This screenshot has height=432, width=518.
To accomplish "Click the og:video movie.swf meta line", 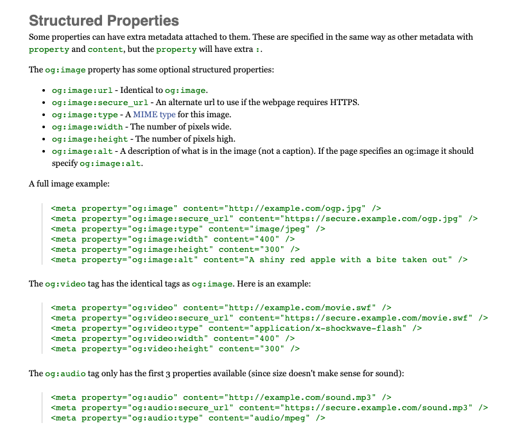I will [x=221, y=308].
